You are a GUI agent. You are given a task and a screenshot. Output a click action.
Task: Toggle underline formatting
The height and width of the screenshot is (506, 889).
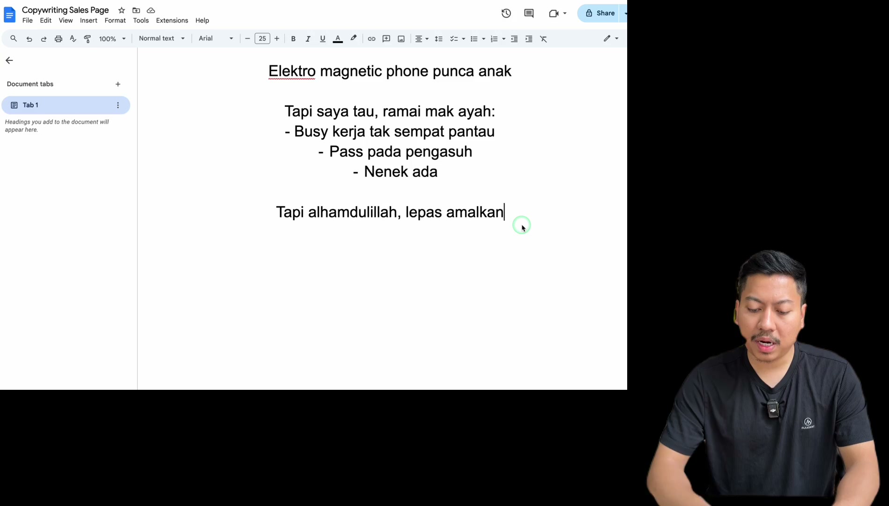click(x=323, y=39)
